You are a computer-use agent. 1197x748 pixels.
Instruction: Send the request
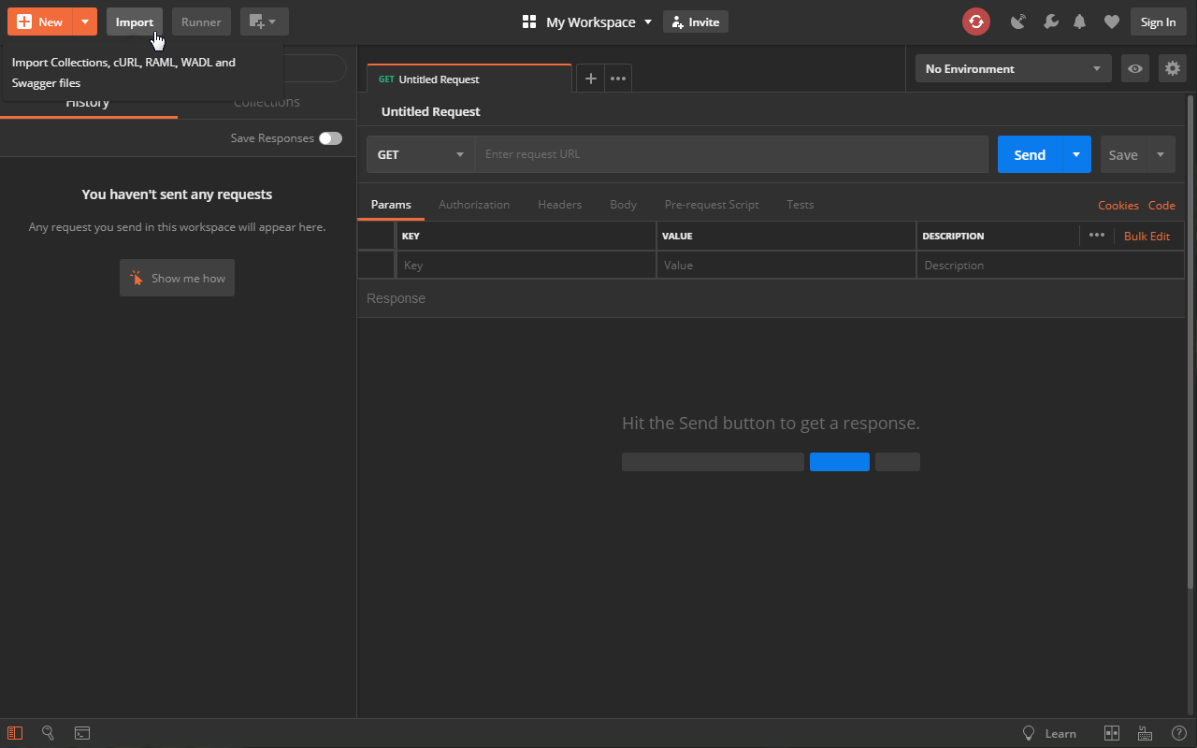pyautogui.click(x=1030, y=154)
